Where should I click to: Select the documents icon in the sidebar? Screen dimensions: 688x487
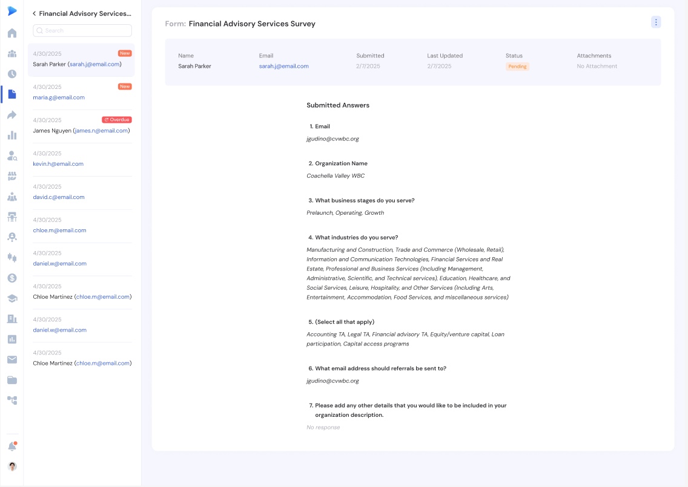tap(12, 94)
